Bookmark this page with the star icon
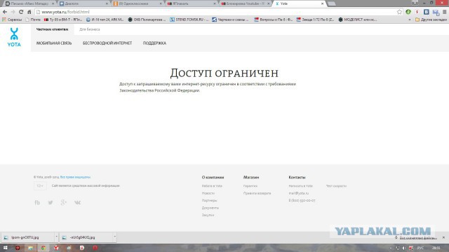Image resolution: width=449 pixels, height=252 pixels. tap(399, 12)
